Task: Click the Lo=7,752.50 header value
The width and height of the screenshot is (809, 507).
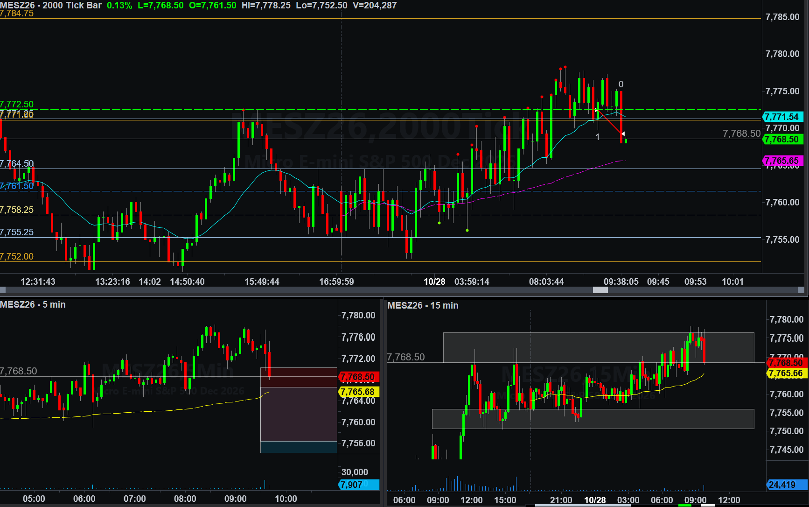Action: click(x=321, y=5)
